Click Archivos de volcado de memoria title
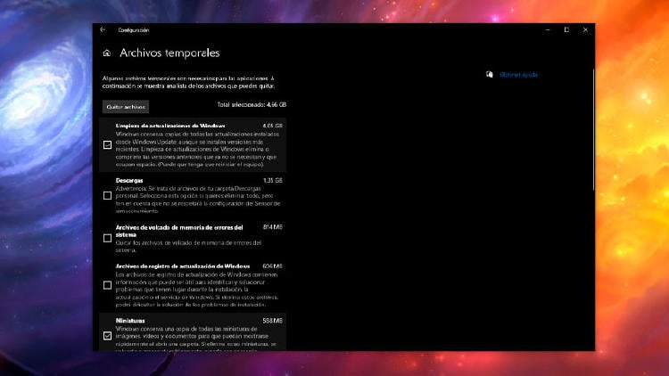 point(179,231)
